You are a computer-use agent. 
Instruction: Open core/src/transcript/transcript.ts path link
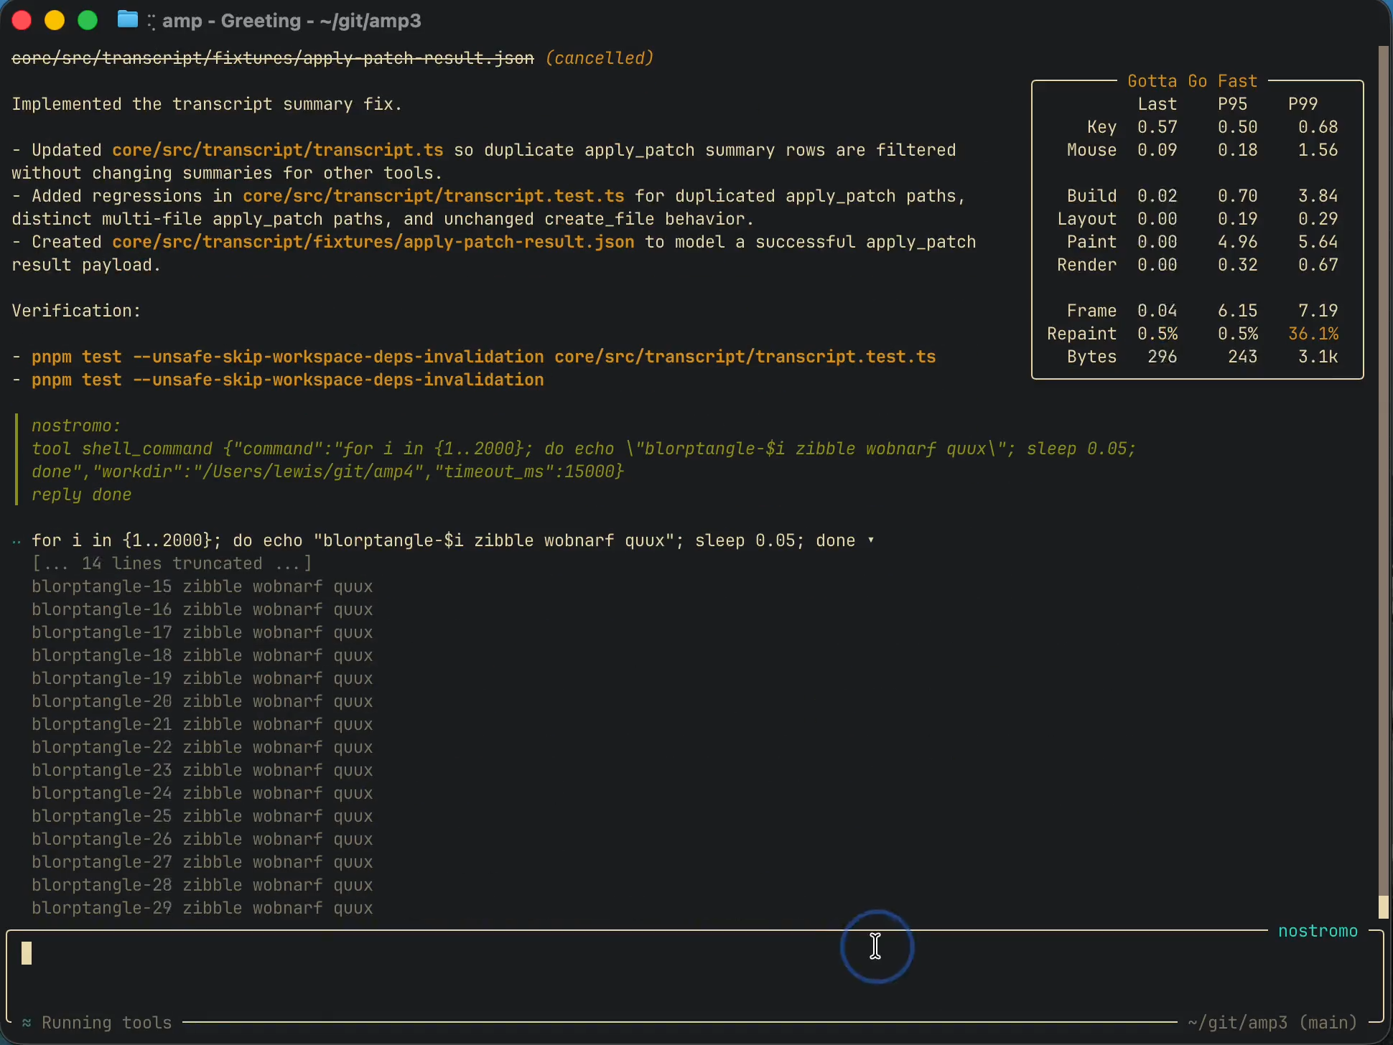(278, 150)
